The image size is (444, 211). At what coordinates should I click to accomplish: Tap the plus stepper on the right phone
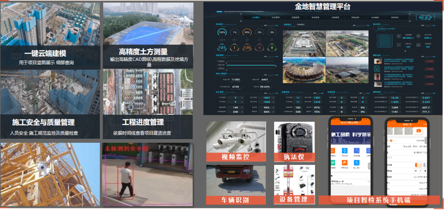pos(425,171)
